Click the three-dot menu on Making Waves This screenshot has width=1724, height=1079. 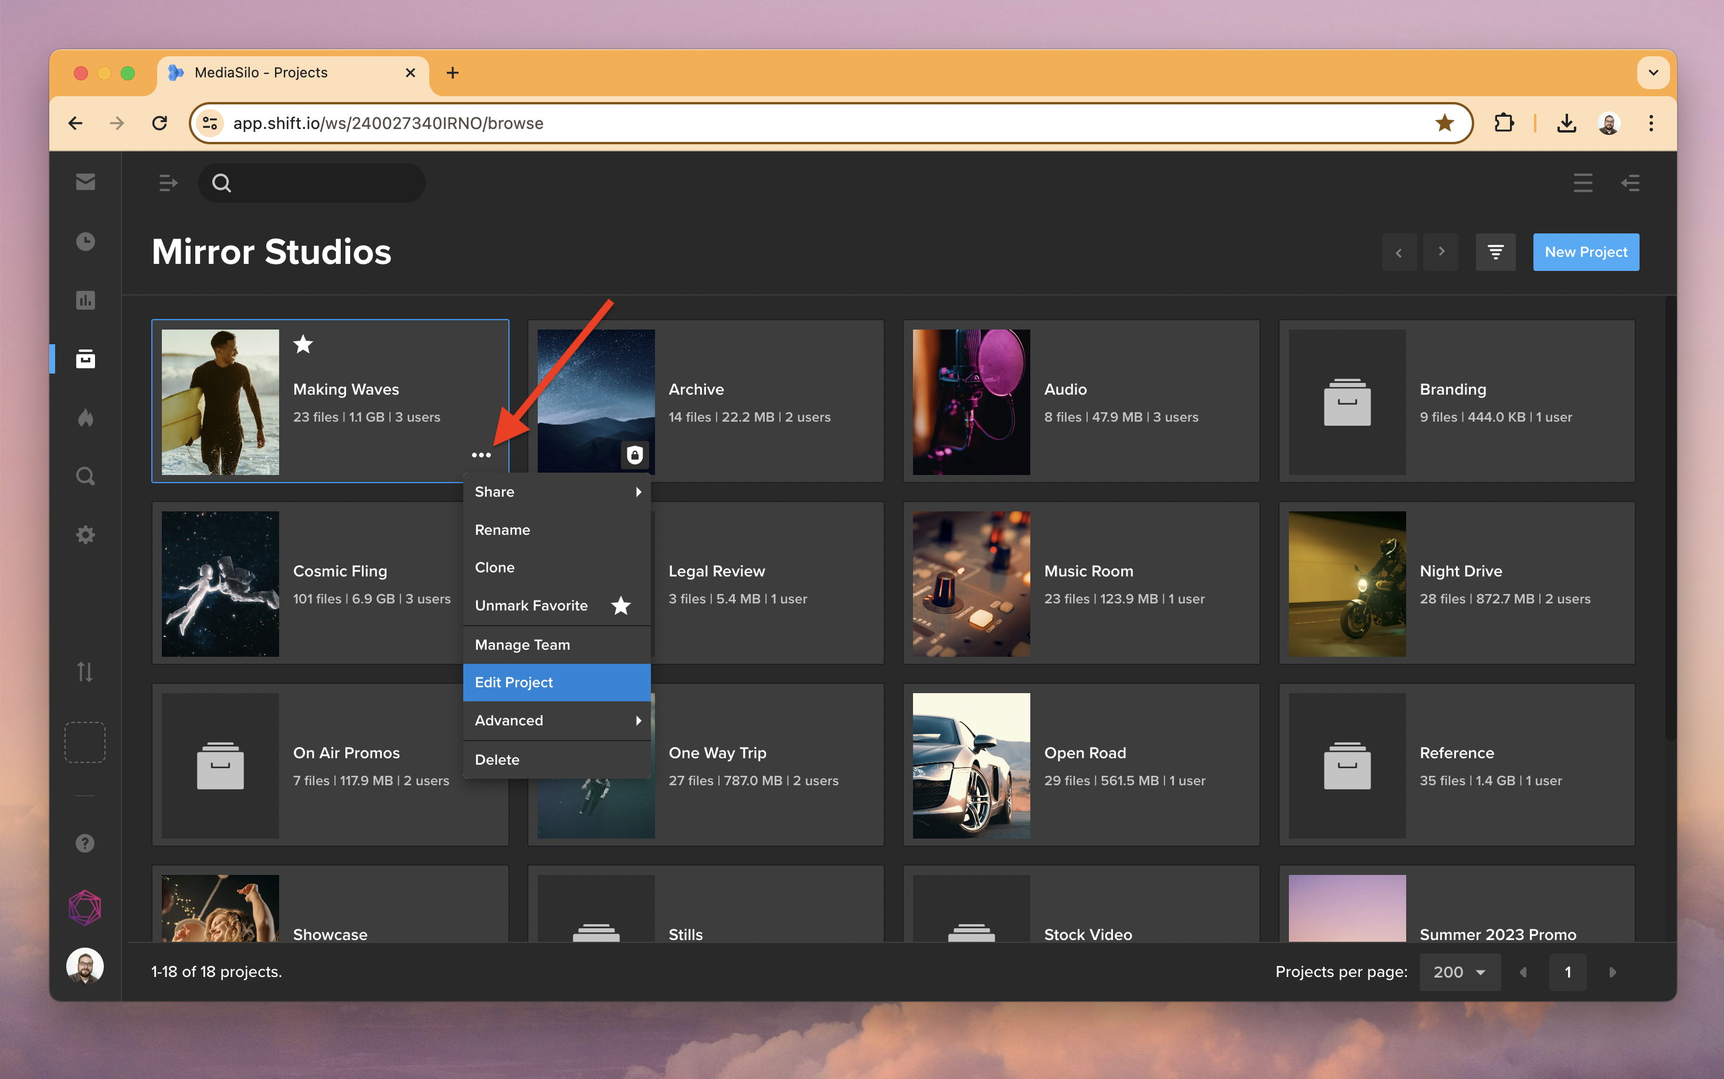[481, 455]
